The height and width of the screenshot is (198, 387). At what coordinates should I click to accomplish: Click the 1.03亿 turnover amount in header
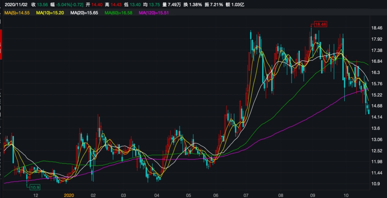click(241, 5)
